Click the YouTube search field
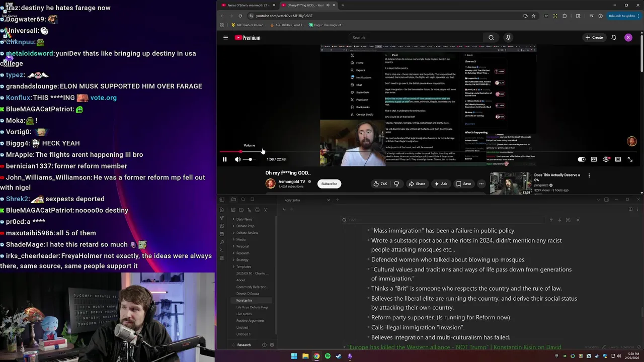The width and height of the screenshot is (644, 362). pyautogui.click(x=415, y=38)
